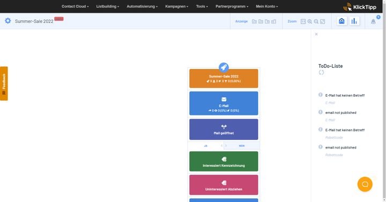The width and height of the screenshot is (386, 202).
Task: Open Tools dropdown menu
Action: [x=202, y=6]
